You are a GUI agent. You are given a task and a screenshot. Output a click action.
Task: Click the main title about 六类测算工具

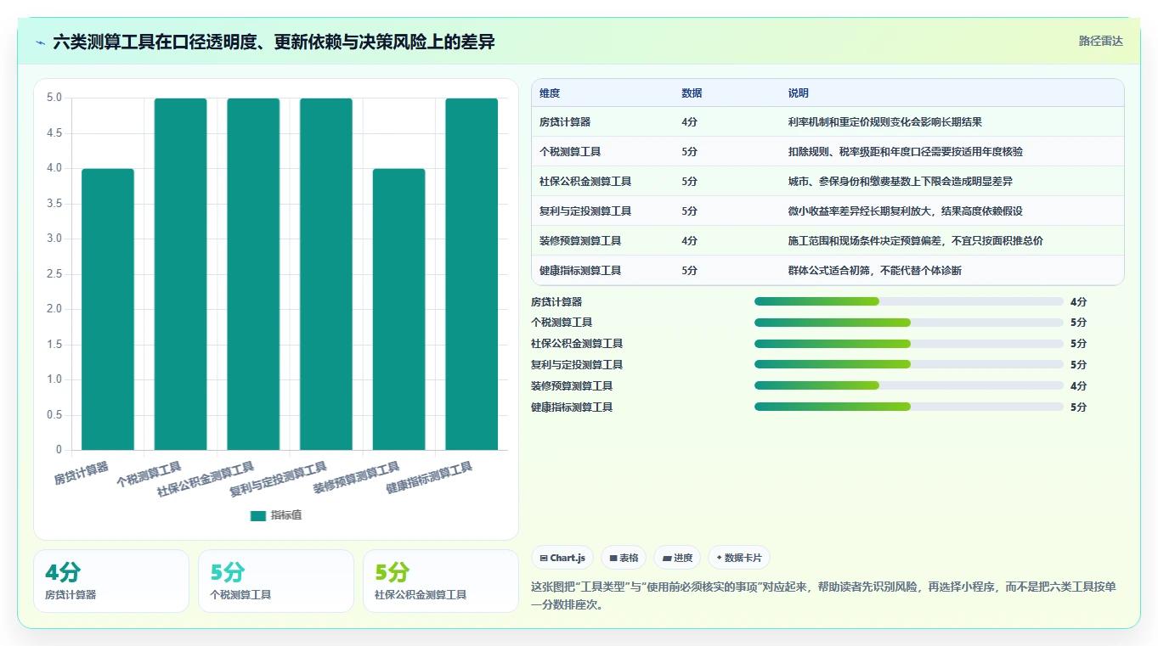pyautogui.click(x=274, y=42)
